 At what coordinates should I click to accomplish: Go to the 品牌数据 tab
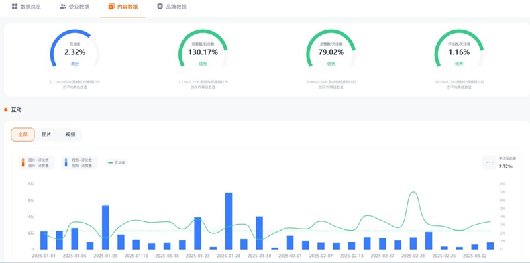[172, 7]
